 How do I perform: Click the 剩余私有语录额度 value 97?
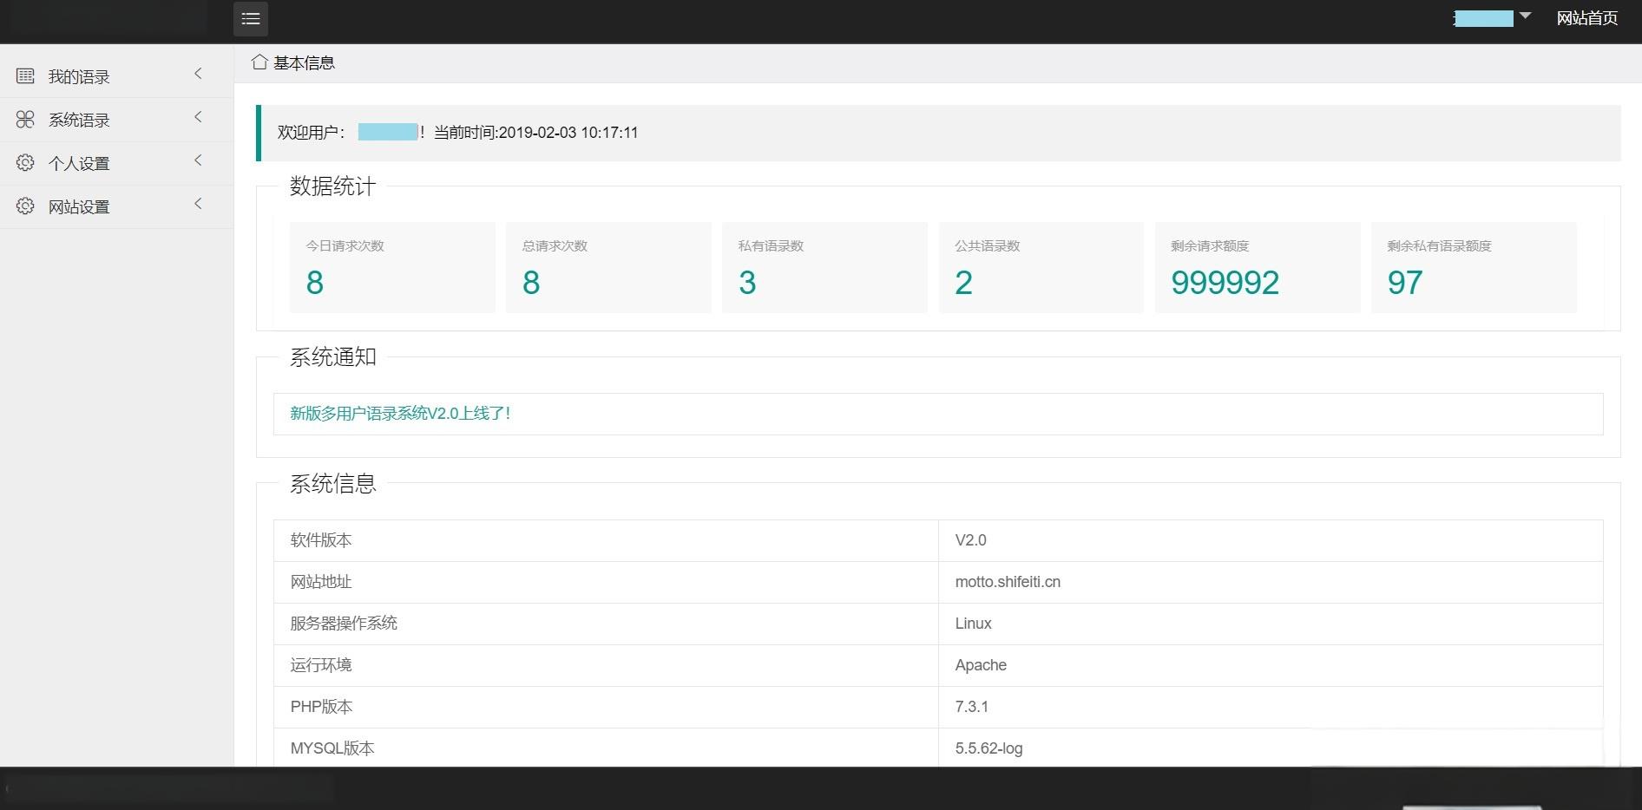pos(1405,283)
